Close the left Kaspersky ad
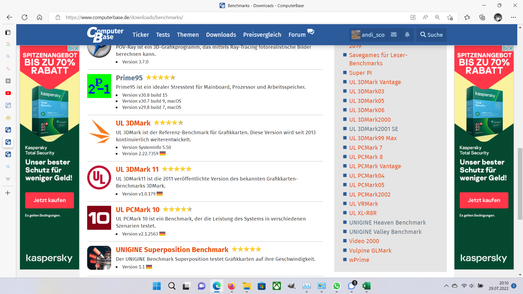Viewport: 523px width, 294px height. (77, 48)
